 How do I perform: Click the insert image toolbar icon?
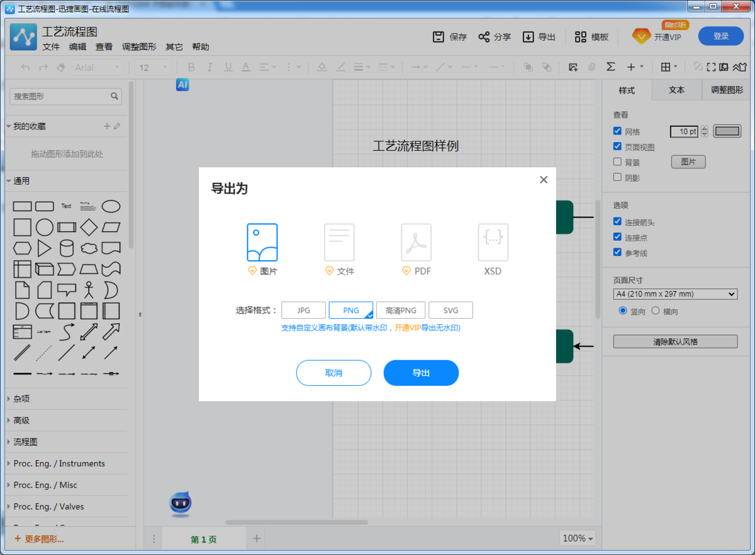[573, 67]
